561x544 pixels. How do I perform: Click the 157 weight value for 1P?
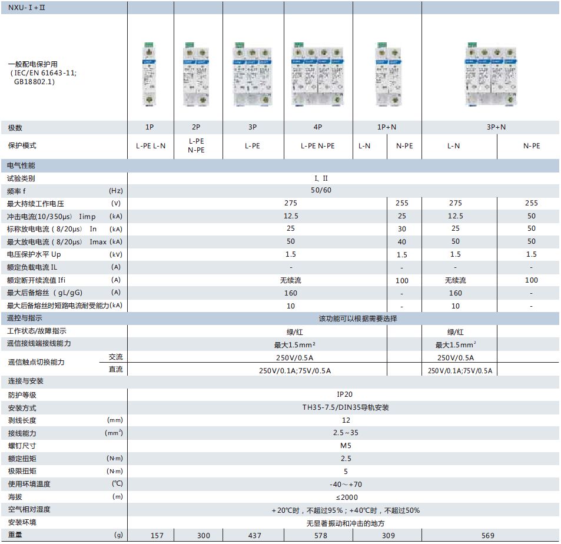tap(157, 535)
